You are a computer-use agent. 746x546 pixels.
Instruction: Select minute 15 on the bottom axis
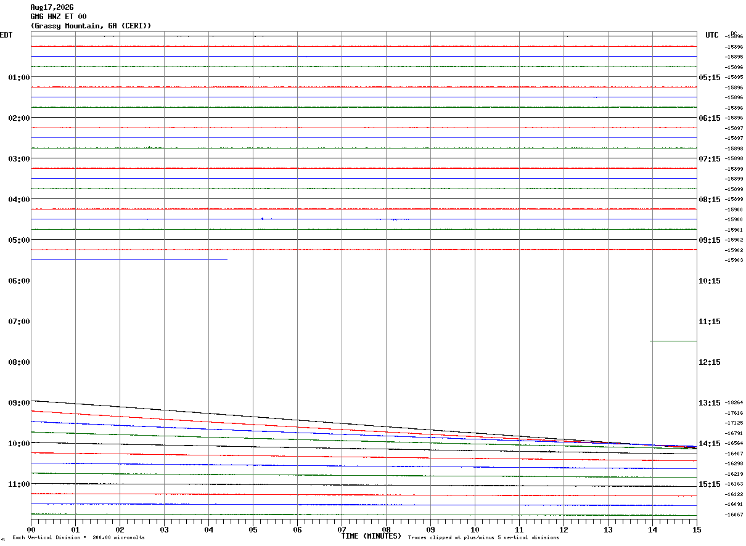[x=697, y=529]
